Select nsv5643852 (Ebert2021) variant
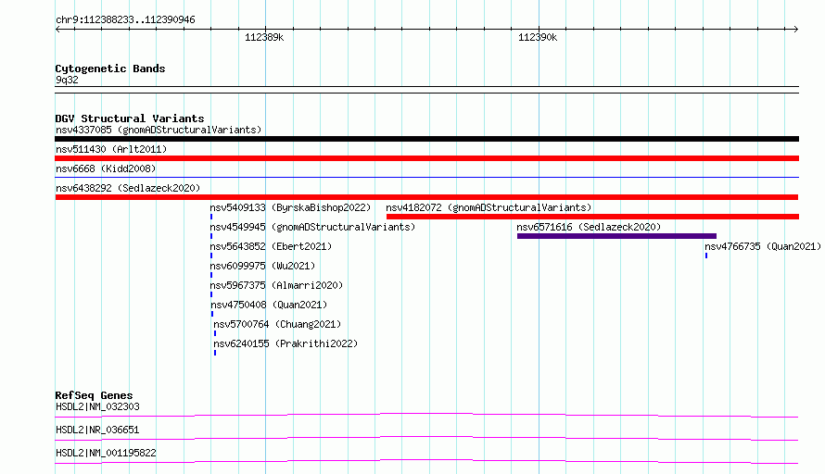 (271, 246)
